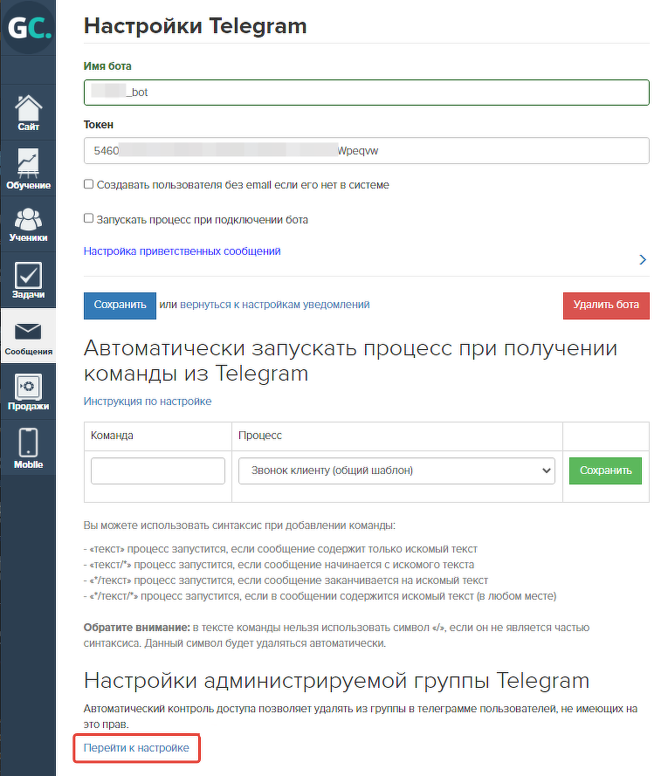Open the Процесс dropdown with 'Звонок клиенту'
Image resolution: width=668 pixels, height=776 pixels.
coord(396,470)
